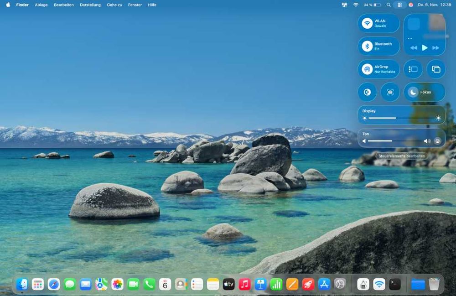The image size is (456, 296).
Task: Open the Bearbeiten menu
Action: [64, 5]
